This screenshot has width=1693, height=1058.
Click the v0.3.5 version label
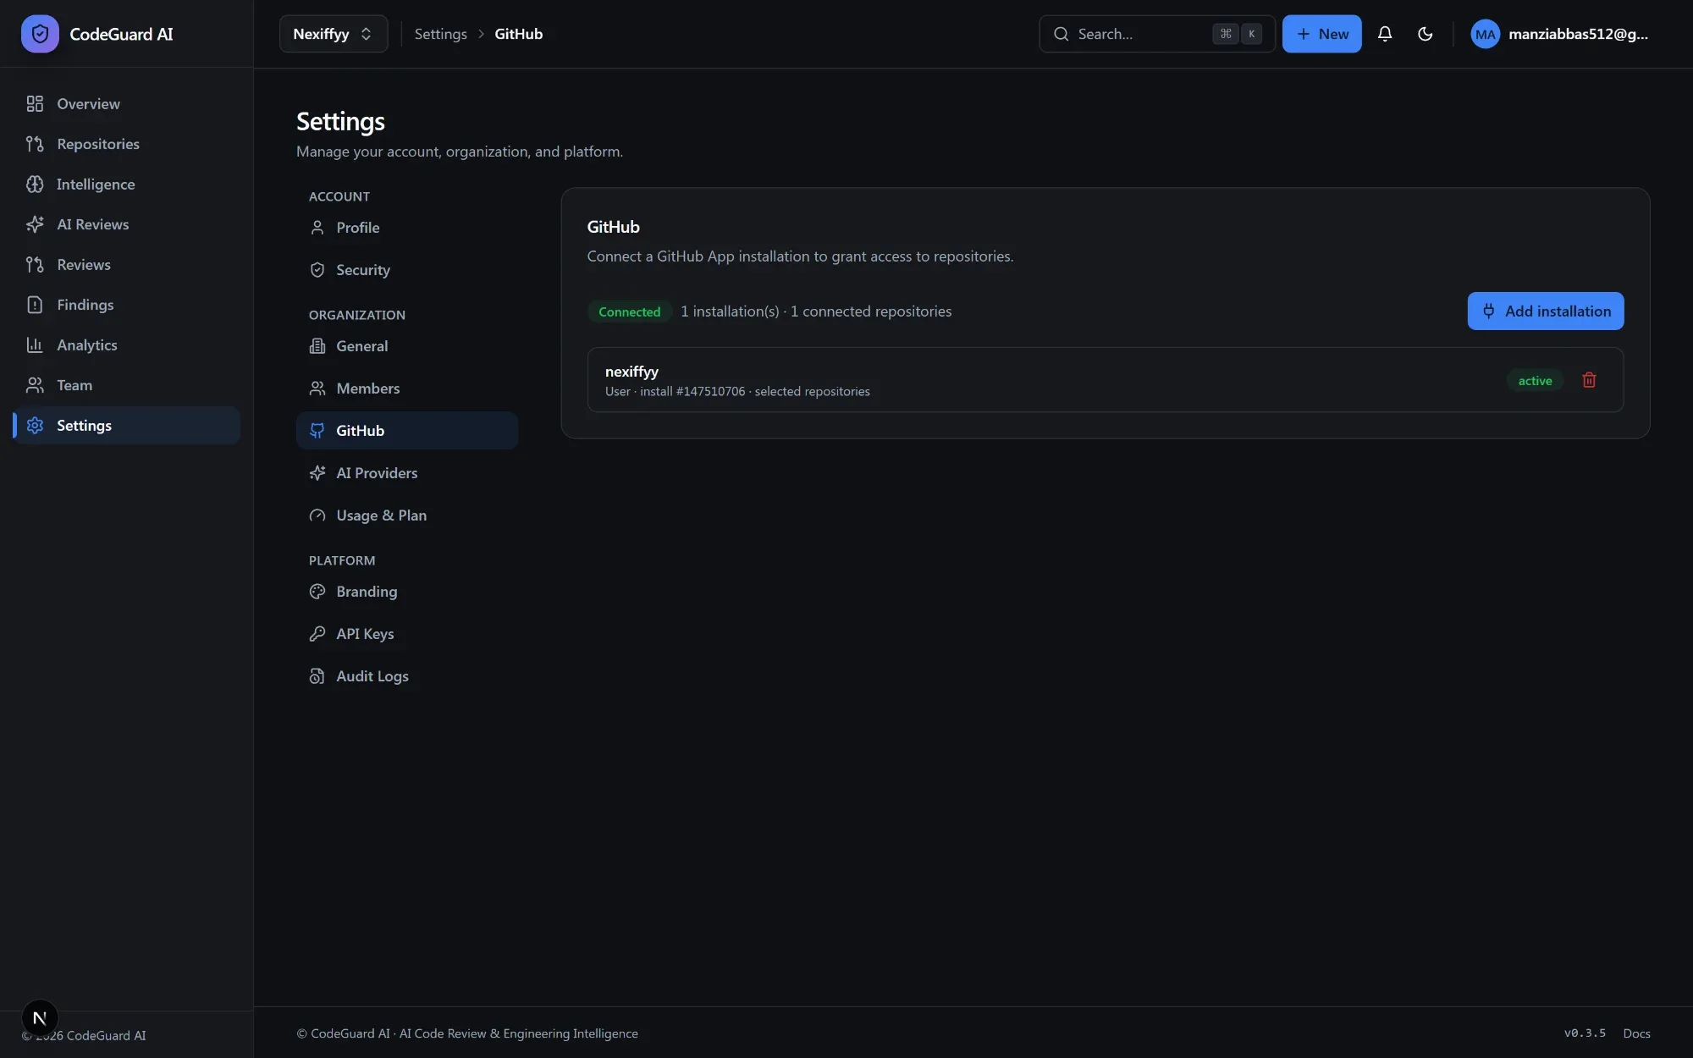pos(1585,1033)
